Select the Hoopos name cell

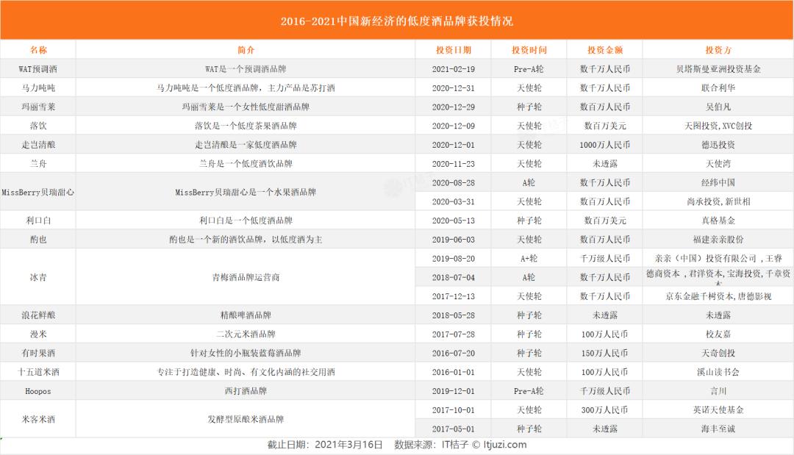pyautogui.click(x=38, y=391)
